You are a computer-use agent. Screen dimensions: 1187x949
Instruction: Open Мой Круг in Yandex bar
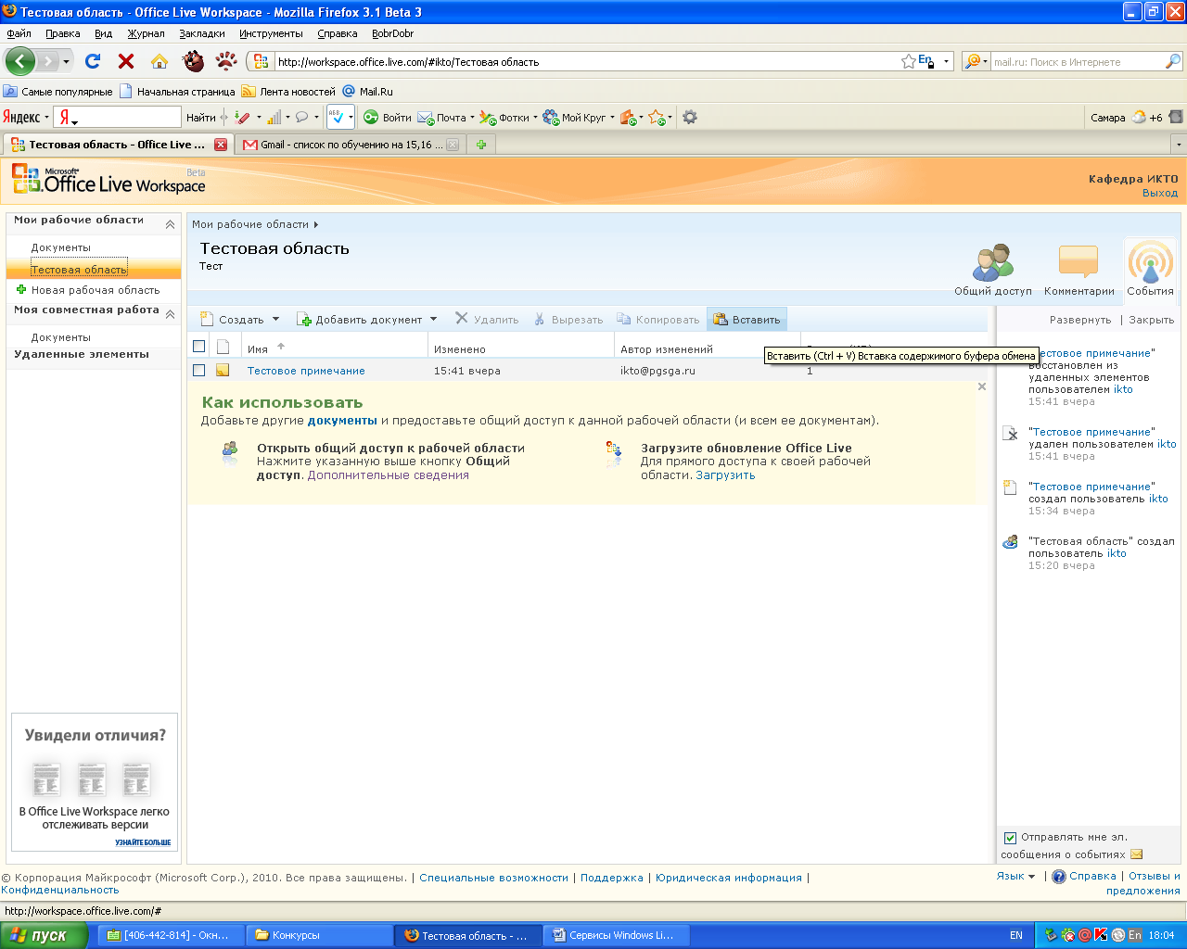pyautogui.click(x=579, y=117)
